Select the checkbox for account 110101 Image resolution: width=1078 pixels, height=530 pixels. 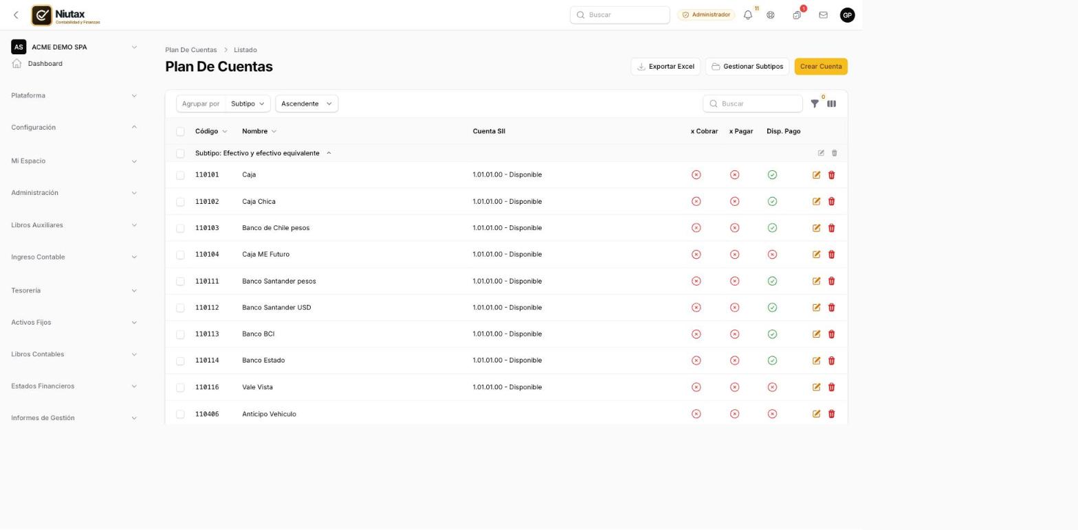tap(180, 176)
